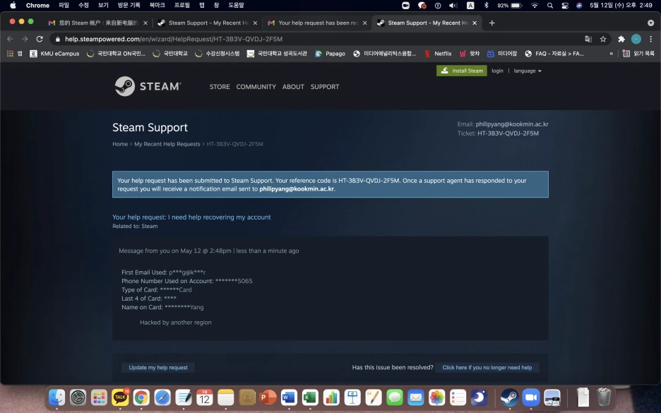Open the Numbers app in dock
Screen dimensions: 661x413
click(x=331, y=397)
